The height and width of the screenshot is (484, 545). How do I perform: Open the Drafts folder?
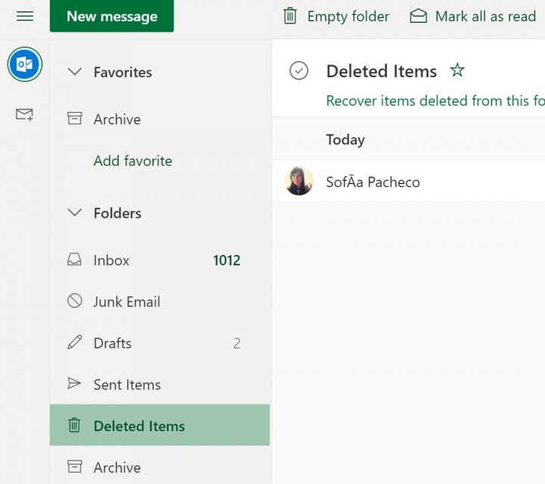pos(160,343)
